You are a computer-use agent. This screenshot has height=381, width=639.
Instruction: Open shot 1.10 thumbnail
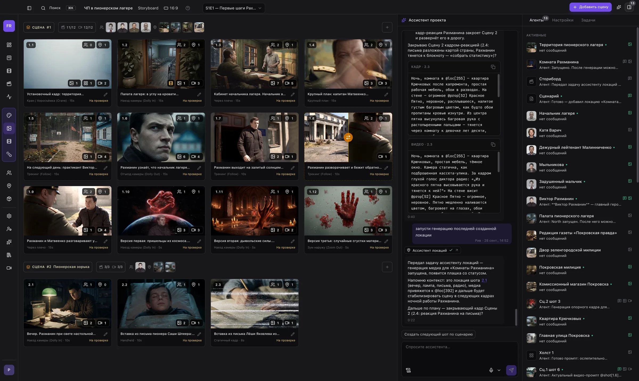coord(161,211)
